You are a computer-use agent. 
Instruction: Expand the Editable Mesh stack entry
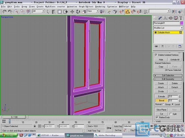(155, 33)
